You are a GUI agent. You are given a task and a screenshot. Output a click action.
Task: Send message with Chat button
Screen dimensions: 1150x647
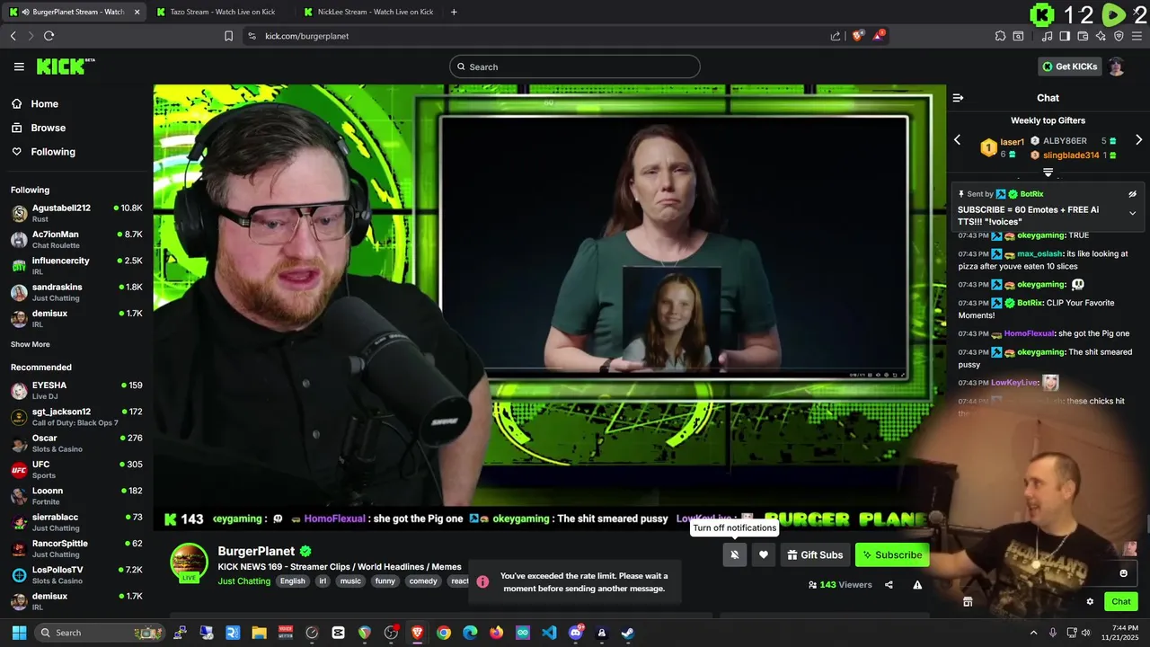click(x=1121, y=602)
